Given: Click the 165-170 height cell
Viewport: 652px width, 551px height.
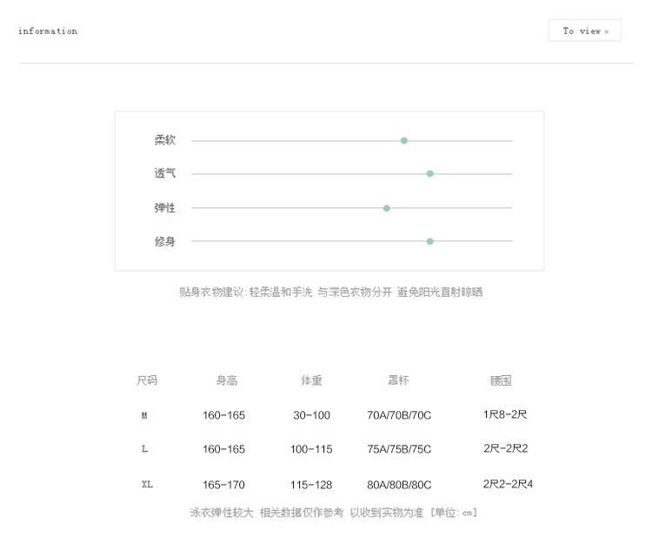Looking at the screenshot, I should click(223, 485).
